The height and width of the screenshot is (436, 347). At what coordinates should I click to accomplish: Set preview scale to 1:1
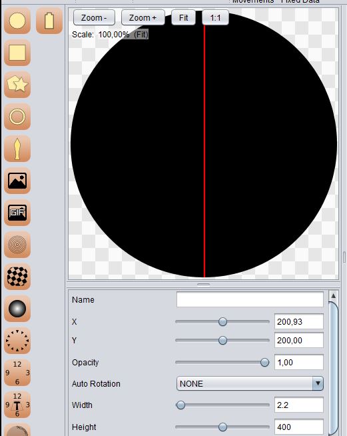pos(215,17)
